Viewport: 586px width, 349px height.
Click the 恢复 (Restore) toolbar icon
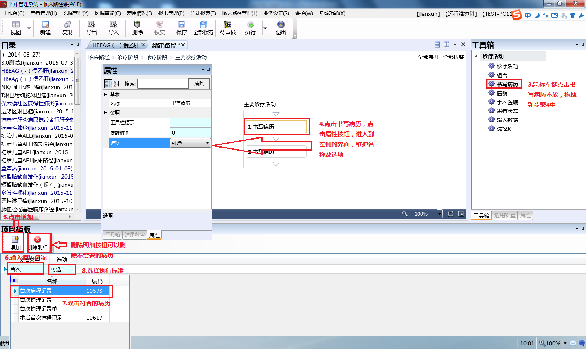(x=160, y=28)
